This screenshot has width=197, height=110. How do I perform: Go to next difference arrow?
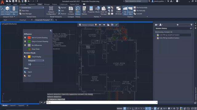tap(104, 25)
